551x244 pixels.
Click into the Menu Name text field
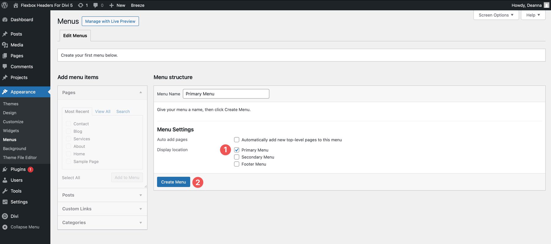[226, 94]
